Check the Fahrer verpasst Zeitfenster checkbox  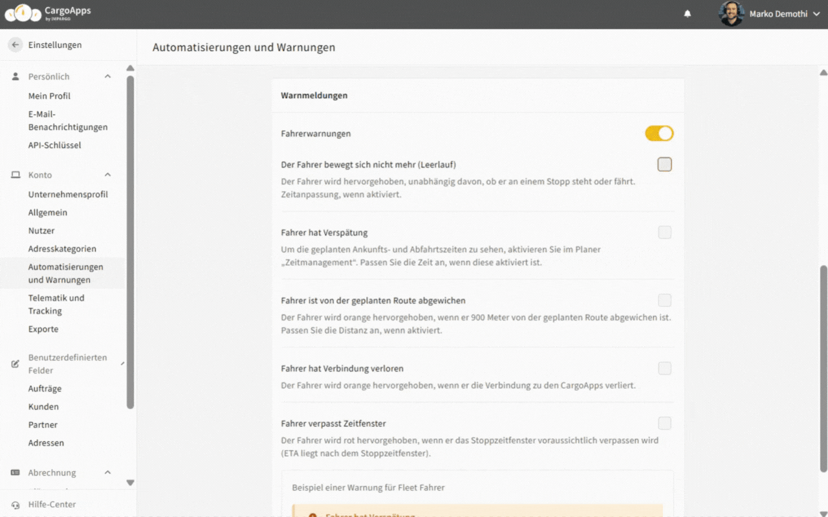point(664,423)
